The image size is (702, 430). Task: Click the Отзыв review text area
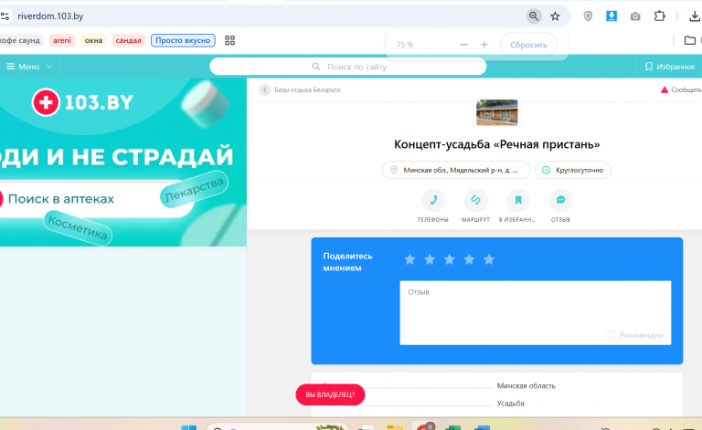coord(536,312)
